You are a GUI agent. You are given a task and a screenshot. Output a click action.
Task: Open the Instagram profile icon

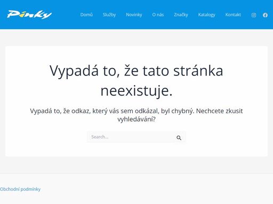[x=254, y=15]
